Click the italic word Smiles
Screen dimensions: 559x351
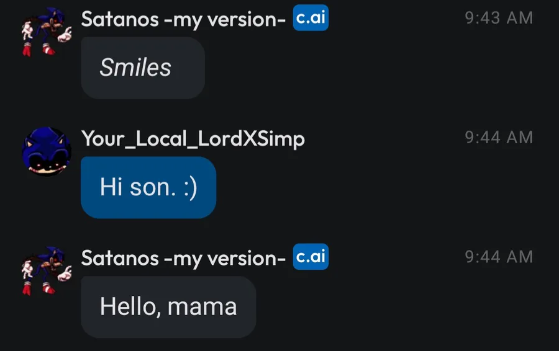point(135,67)
